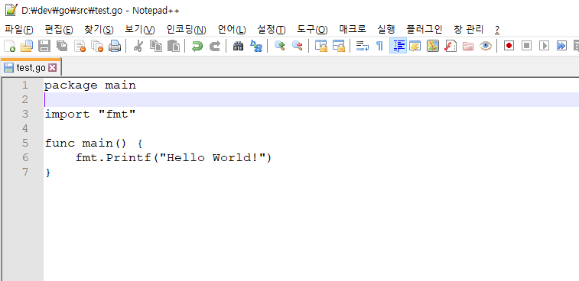Zoom out with the magnifier minus icon
This screenshot has width=579, height=281.
(298, 46)
